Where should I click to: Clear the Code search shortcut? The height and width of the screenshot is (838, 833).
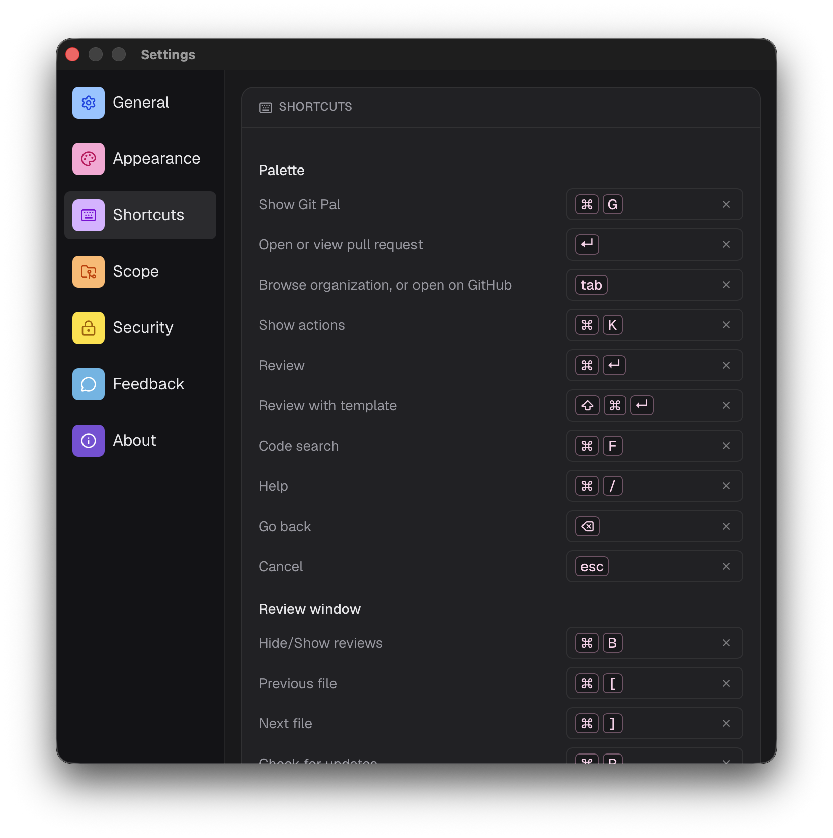pos(726,446)
